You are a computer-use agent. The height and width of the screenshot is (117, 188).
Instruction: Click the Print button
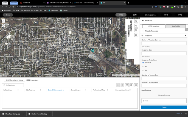point(8,15)
